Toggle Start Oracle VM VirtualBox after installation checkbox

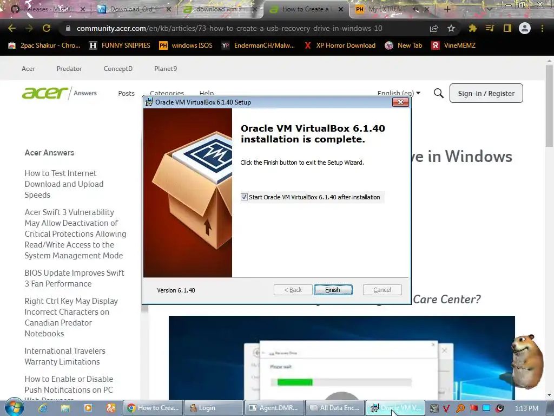(x=244, y=197)
